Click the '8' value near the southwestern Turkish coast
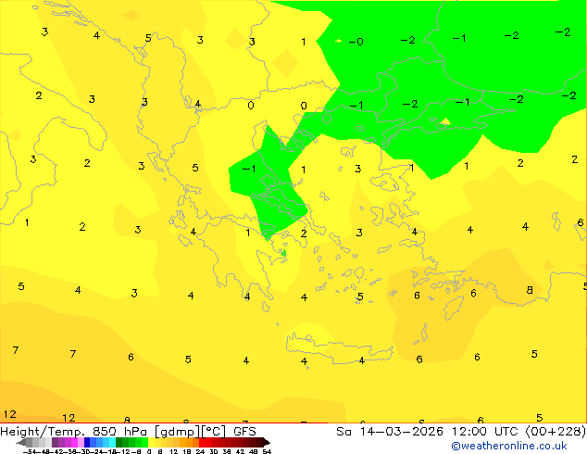The height and width of the screenshot is (454, 587). click(530, 290)
